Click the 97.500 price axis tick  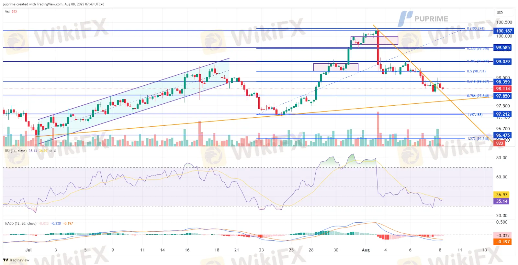point(503,106)
